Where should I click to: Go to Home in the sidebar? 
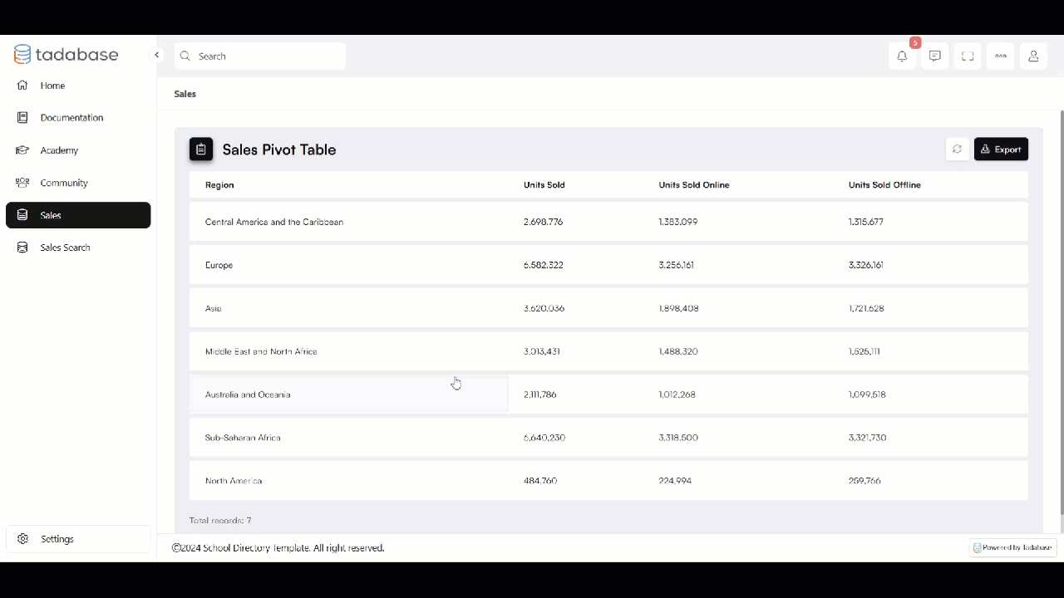point(52,86)
